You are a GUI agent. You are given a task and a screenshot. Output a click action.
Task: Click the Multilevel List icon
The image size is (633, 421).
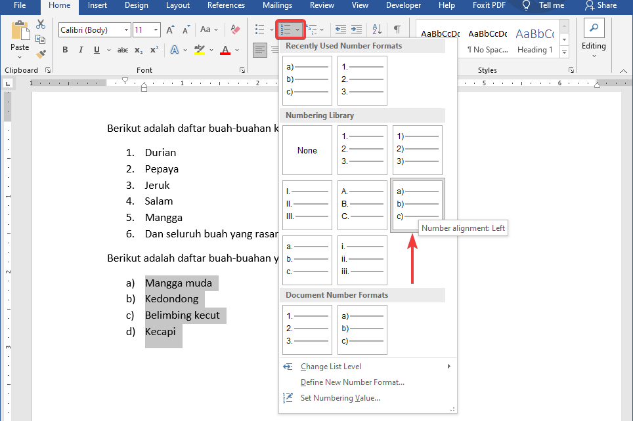pos(311,30)
